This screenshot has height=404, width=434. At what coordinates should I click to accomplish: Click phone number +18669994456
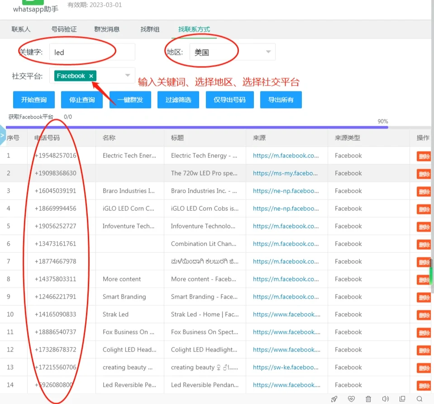55,209
